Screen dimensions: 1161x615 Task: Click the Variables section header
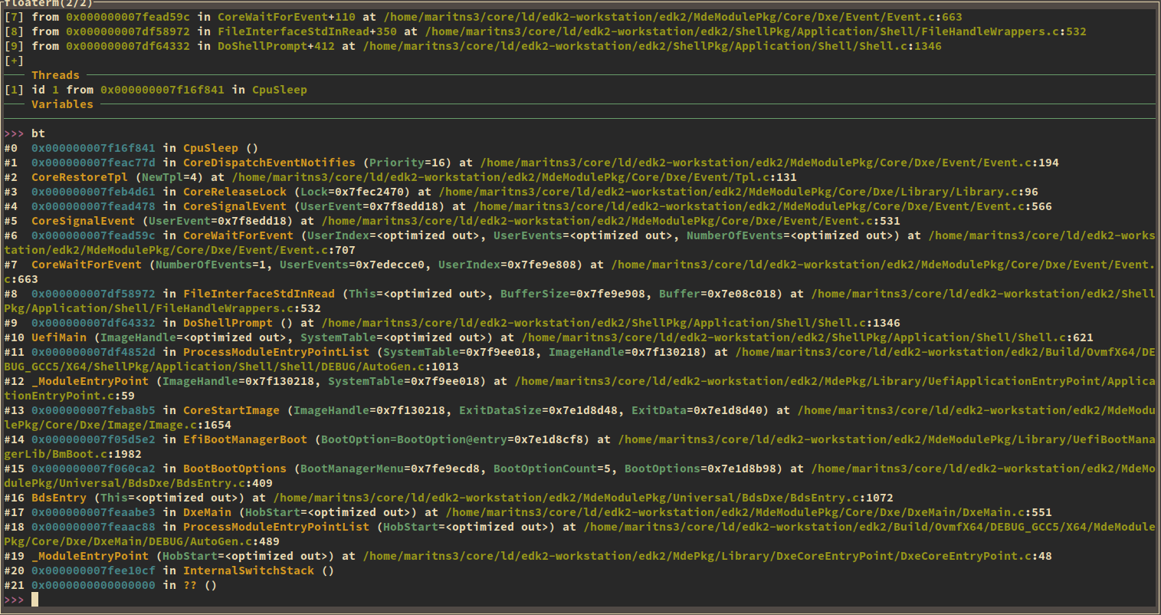coord(62,104)
